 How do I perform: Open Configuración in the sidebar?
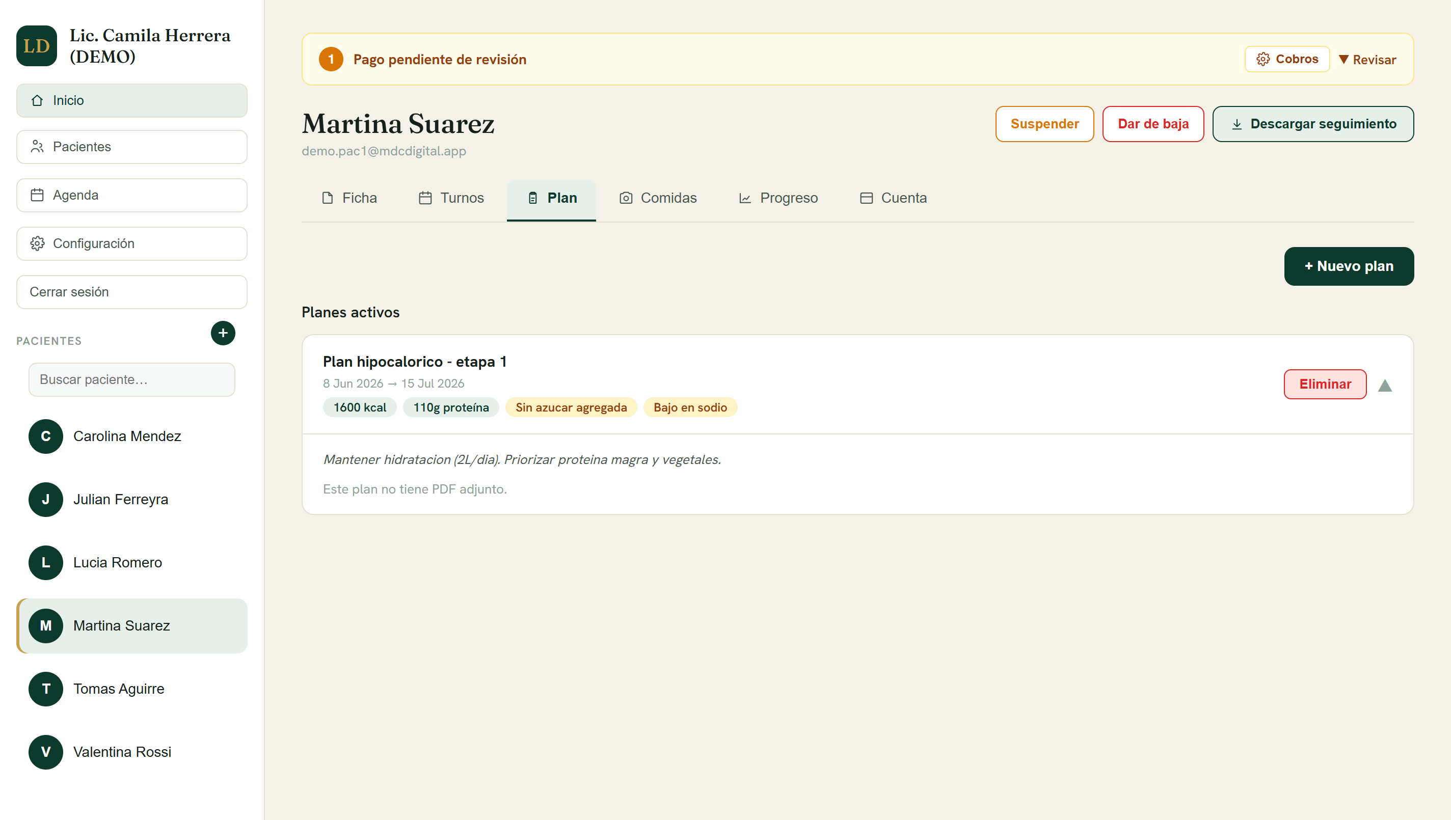point(132,243)
